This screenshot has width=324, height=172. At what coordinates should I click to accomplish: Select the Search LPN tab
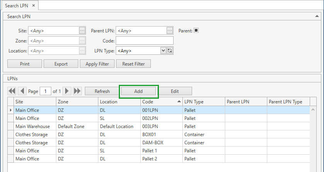click(x=17, y=5)
